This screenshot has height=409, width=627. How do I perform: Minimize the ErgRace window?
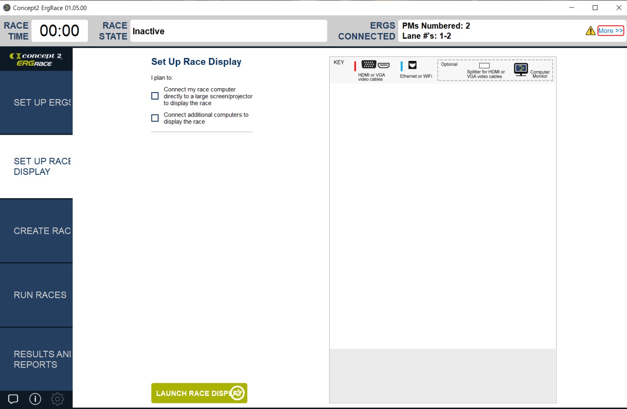(x=572, y=8)
